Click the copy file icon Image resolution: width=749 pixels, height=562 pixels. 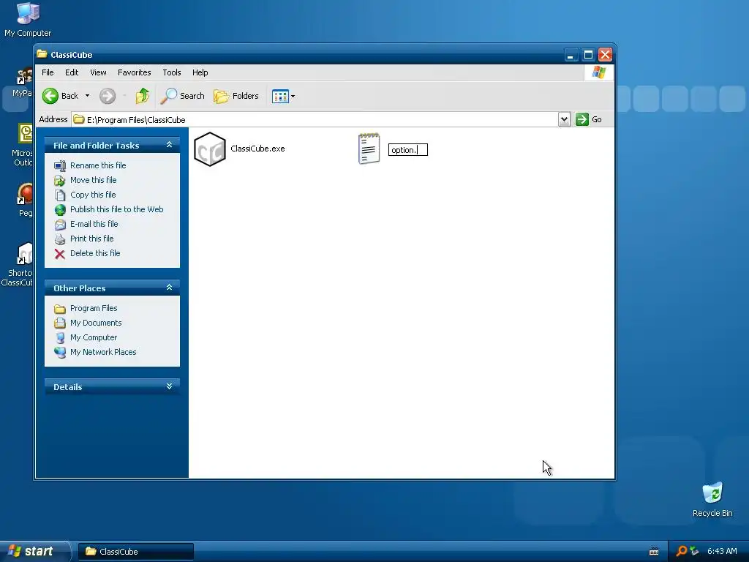point(60,195)
